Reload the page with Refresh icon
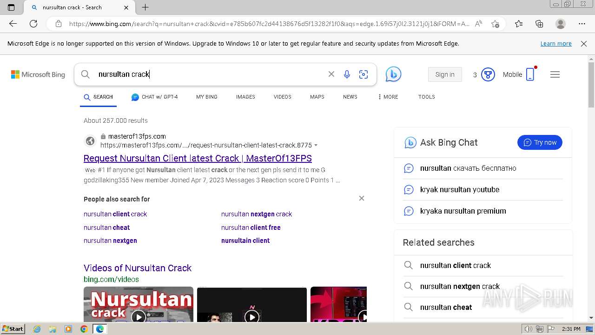This screenshot has width=595, height=335. point(33,24)
